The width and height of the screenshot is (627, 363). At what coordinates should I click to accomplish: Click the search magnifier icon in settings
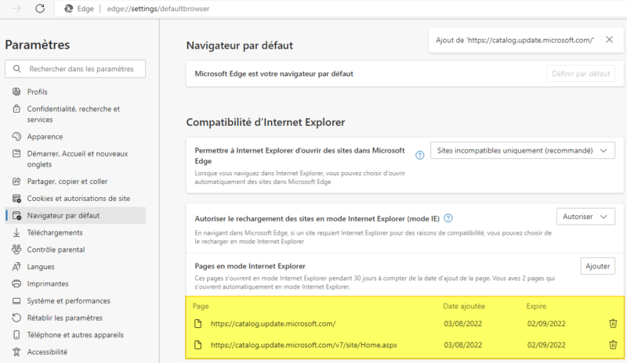tap(16, 69)
